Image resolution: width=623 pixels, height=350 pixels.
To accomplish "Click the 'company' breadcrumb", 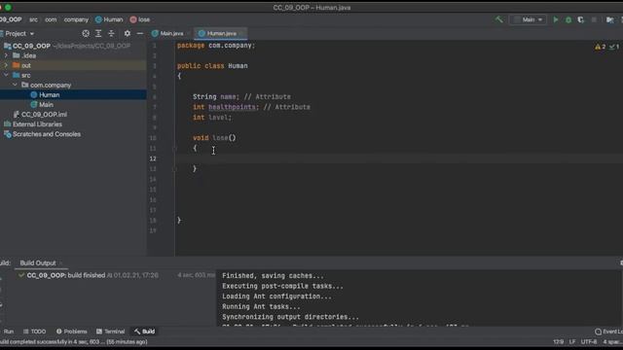I will (76, 19).
